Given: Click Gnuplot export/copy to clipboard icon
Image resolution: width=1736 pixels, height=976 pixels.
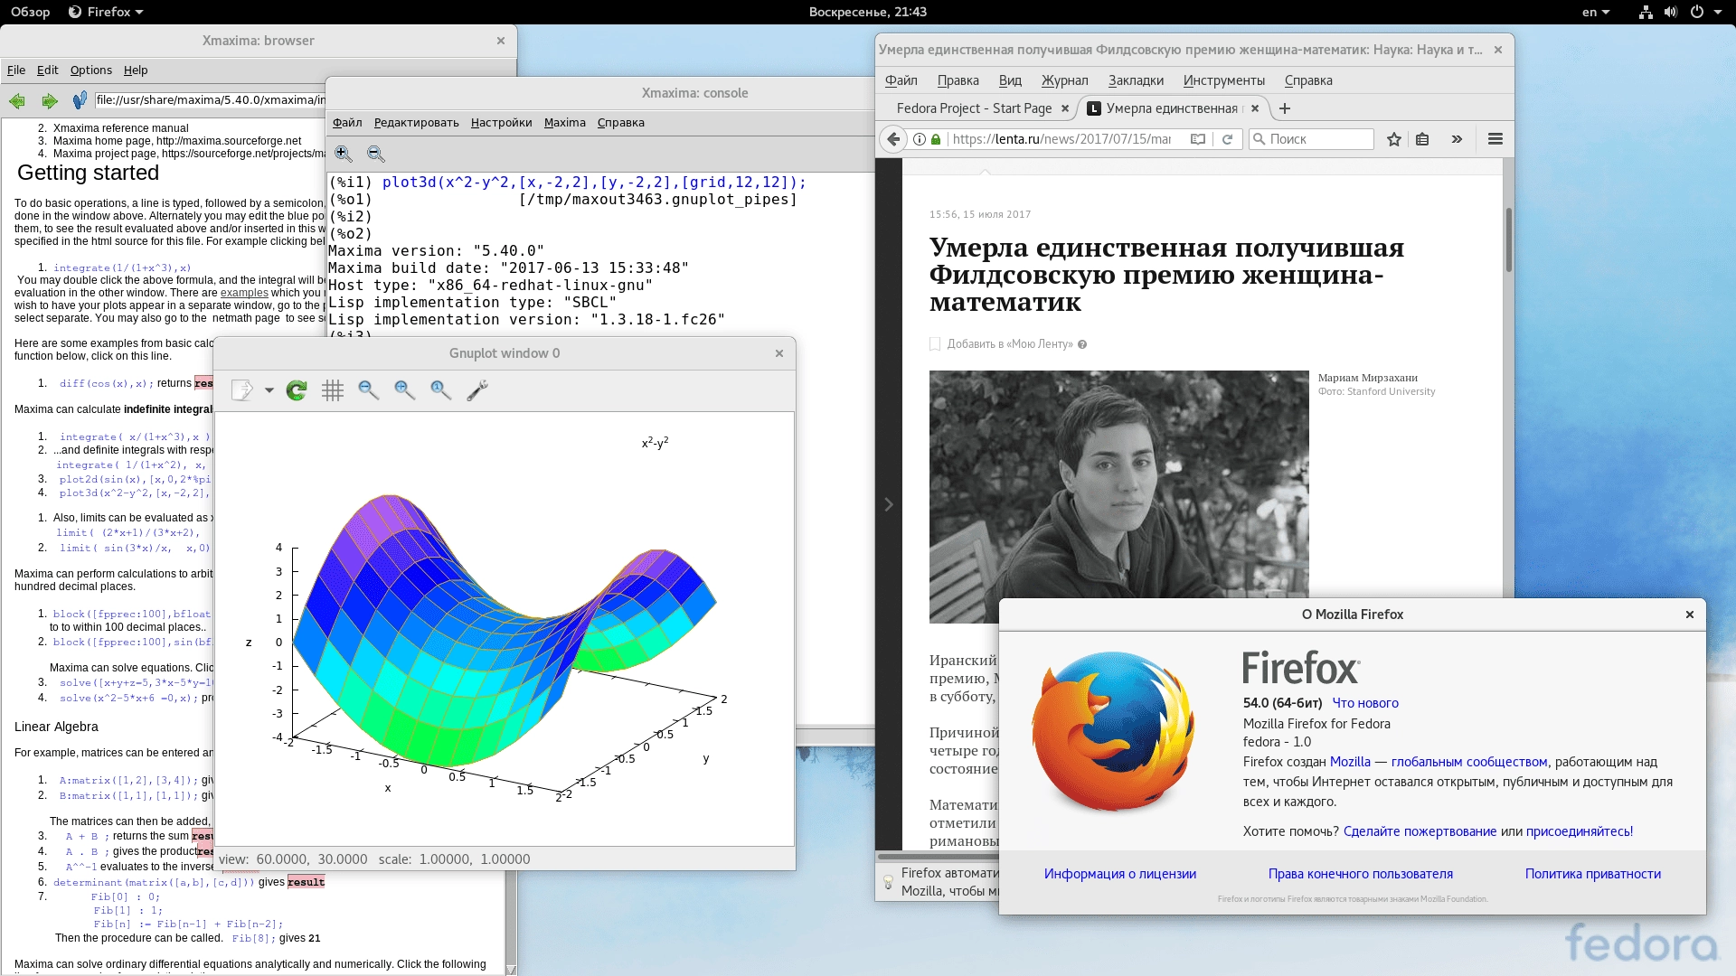Looking at the screenshot, I should click(242, 389).
